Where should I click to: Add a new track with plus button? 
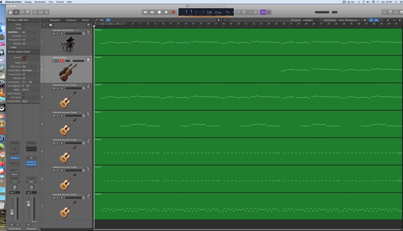click(x=44, y=25)
